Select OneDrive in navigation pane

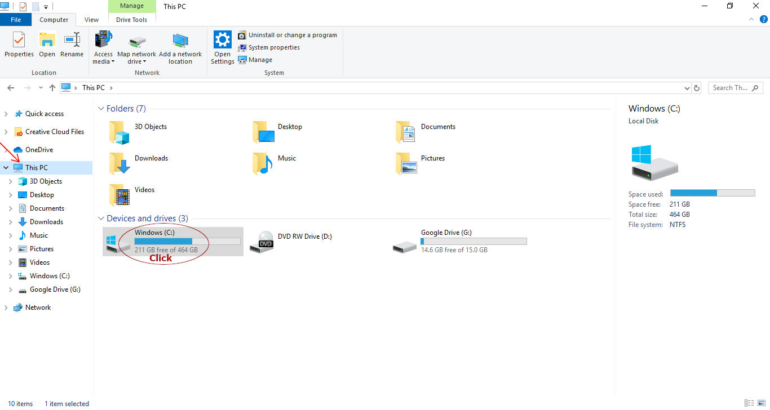point(33,150)
